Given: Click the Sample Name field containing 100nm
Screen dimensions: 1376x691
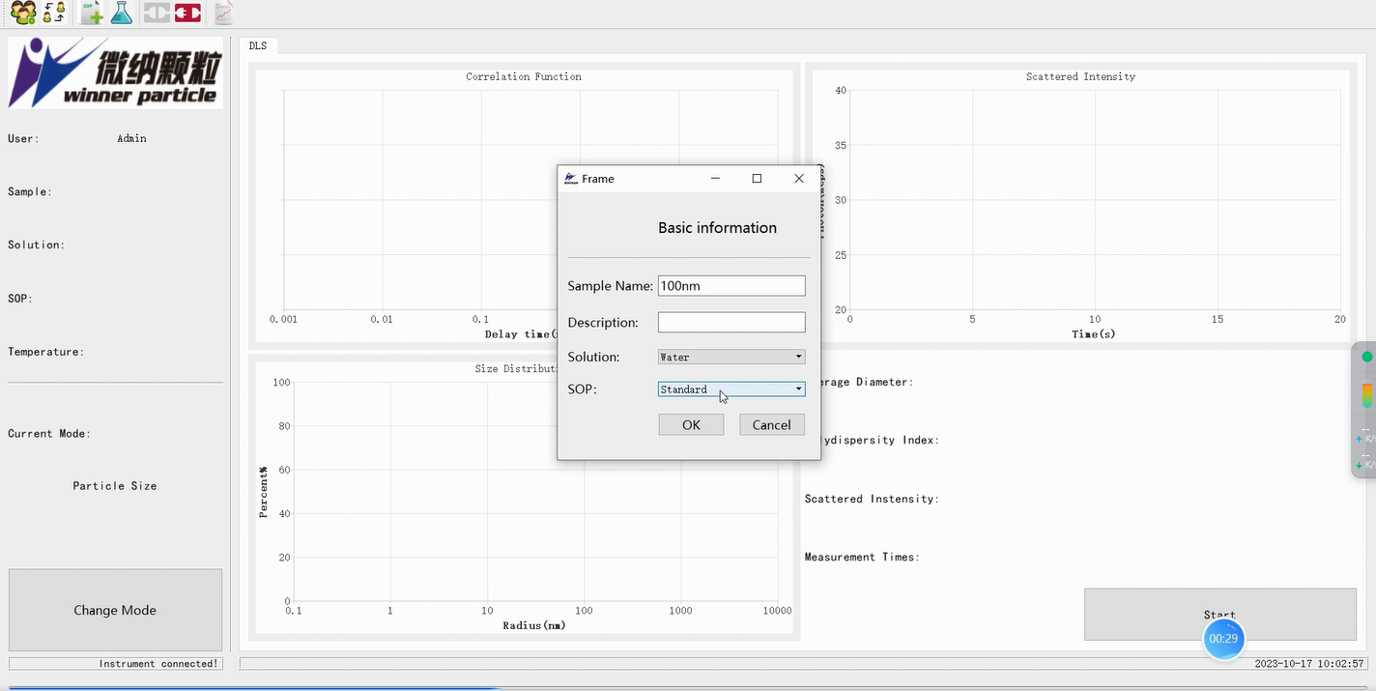Looking at the screenshot, I should (x=731, y=286).
